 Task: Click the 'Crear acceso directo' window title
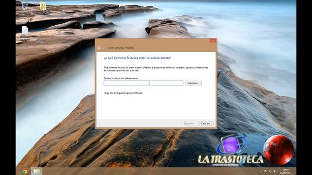point(120,48)
